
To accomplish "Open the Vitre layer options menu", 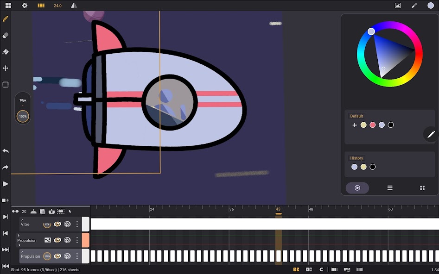I will 77,224.
